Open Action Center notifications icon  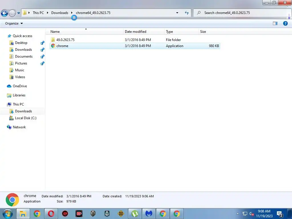coord(280,214)
